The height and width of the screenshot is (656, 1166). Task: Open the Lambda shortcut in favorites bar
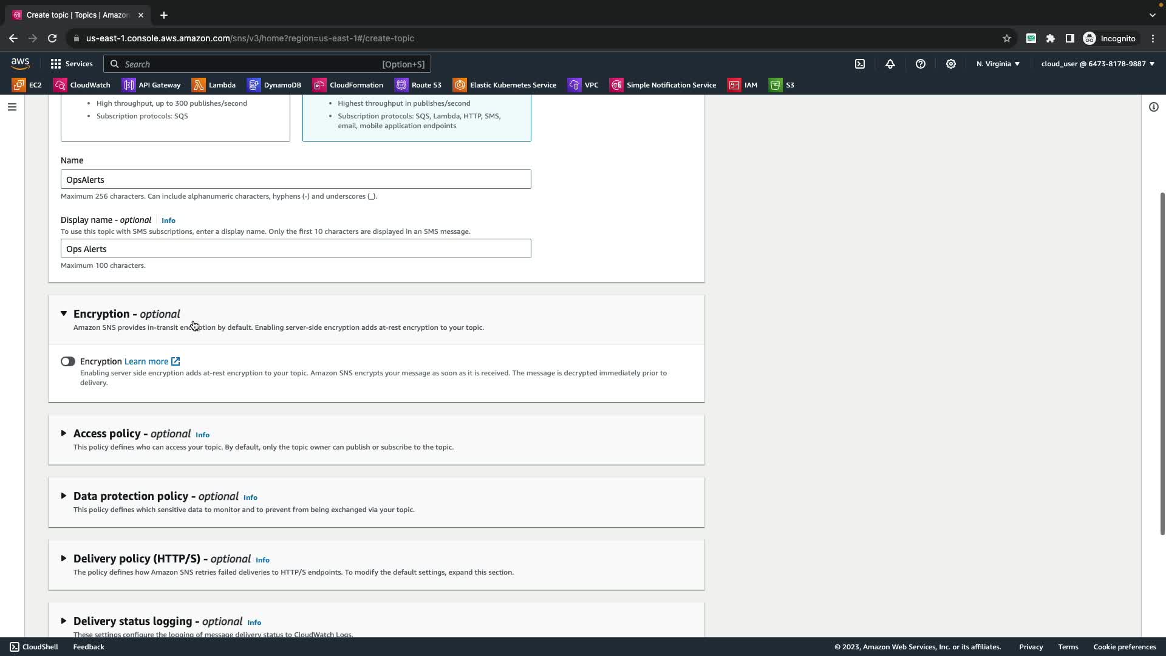(214, 85)
